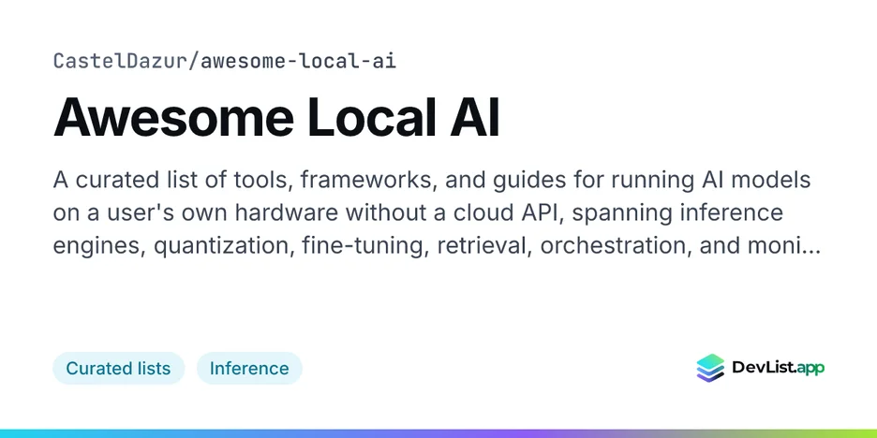Click the Awesome Local AI heading
Viewport: 877px width, 438px height.
pyautogui.click(x=276, y=118)
